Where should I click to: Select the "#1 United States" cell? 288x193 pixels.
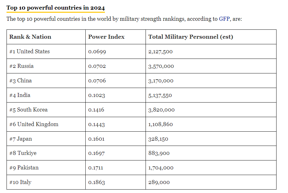pos(29,51)
